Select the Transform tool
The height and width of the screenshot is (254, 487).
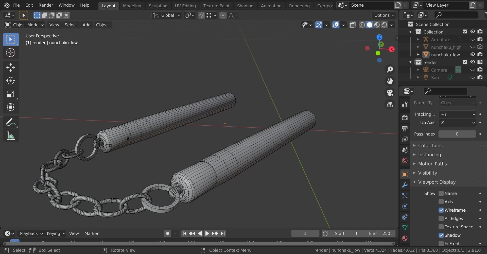point(11,107)
